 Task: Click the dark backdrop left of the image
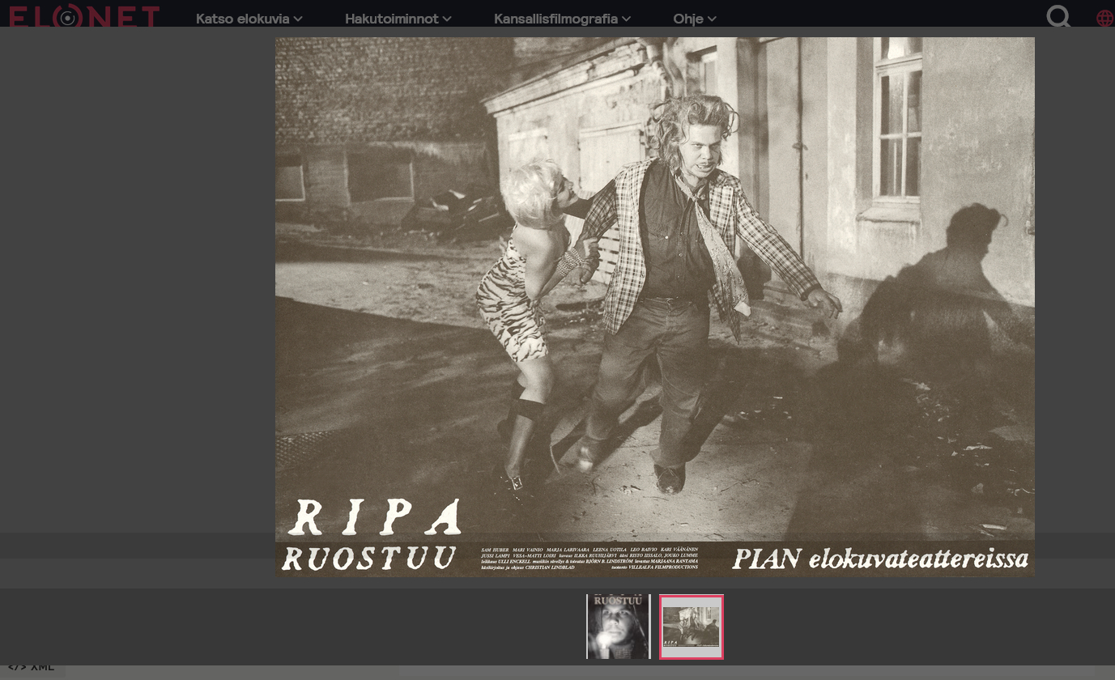point(138,283)
